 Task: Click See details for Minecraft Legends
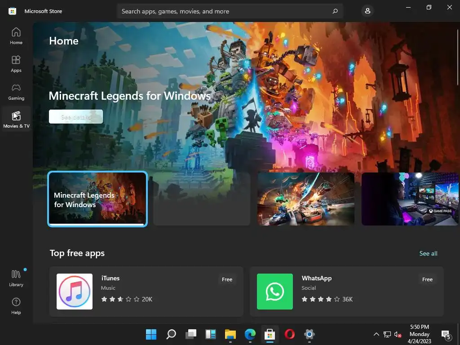tap(76, 117)
